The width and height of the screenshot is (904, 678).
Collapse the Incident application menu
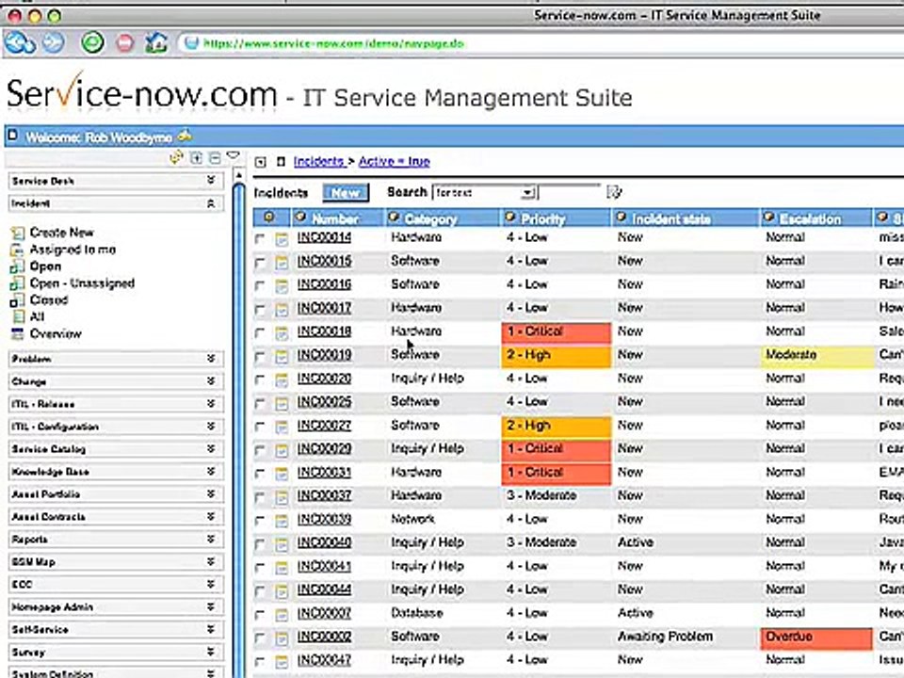coord(211,203)
